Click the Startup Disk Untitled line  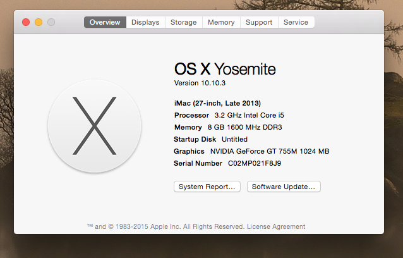[210, 139]
